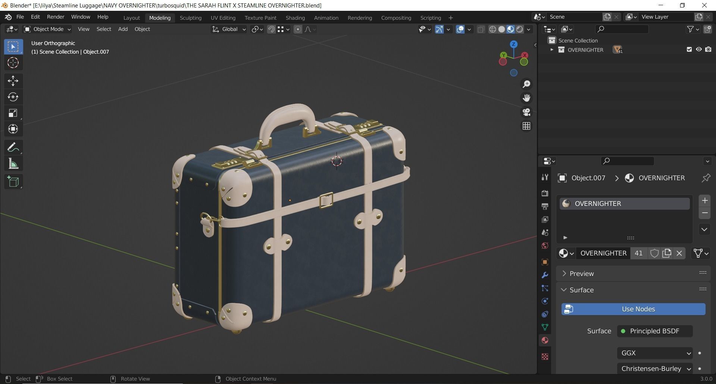Open shading options dropdown arrow
This screenshot has width=716, height=384.
click(x=528, y=29)
